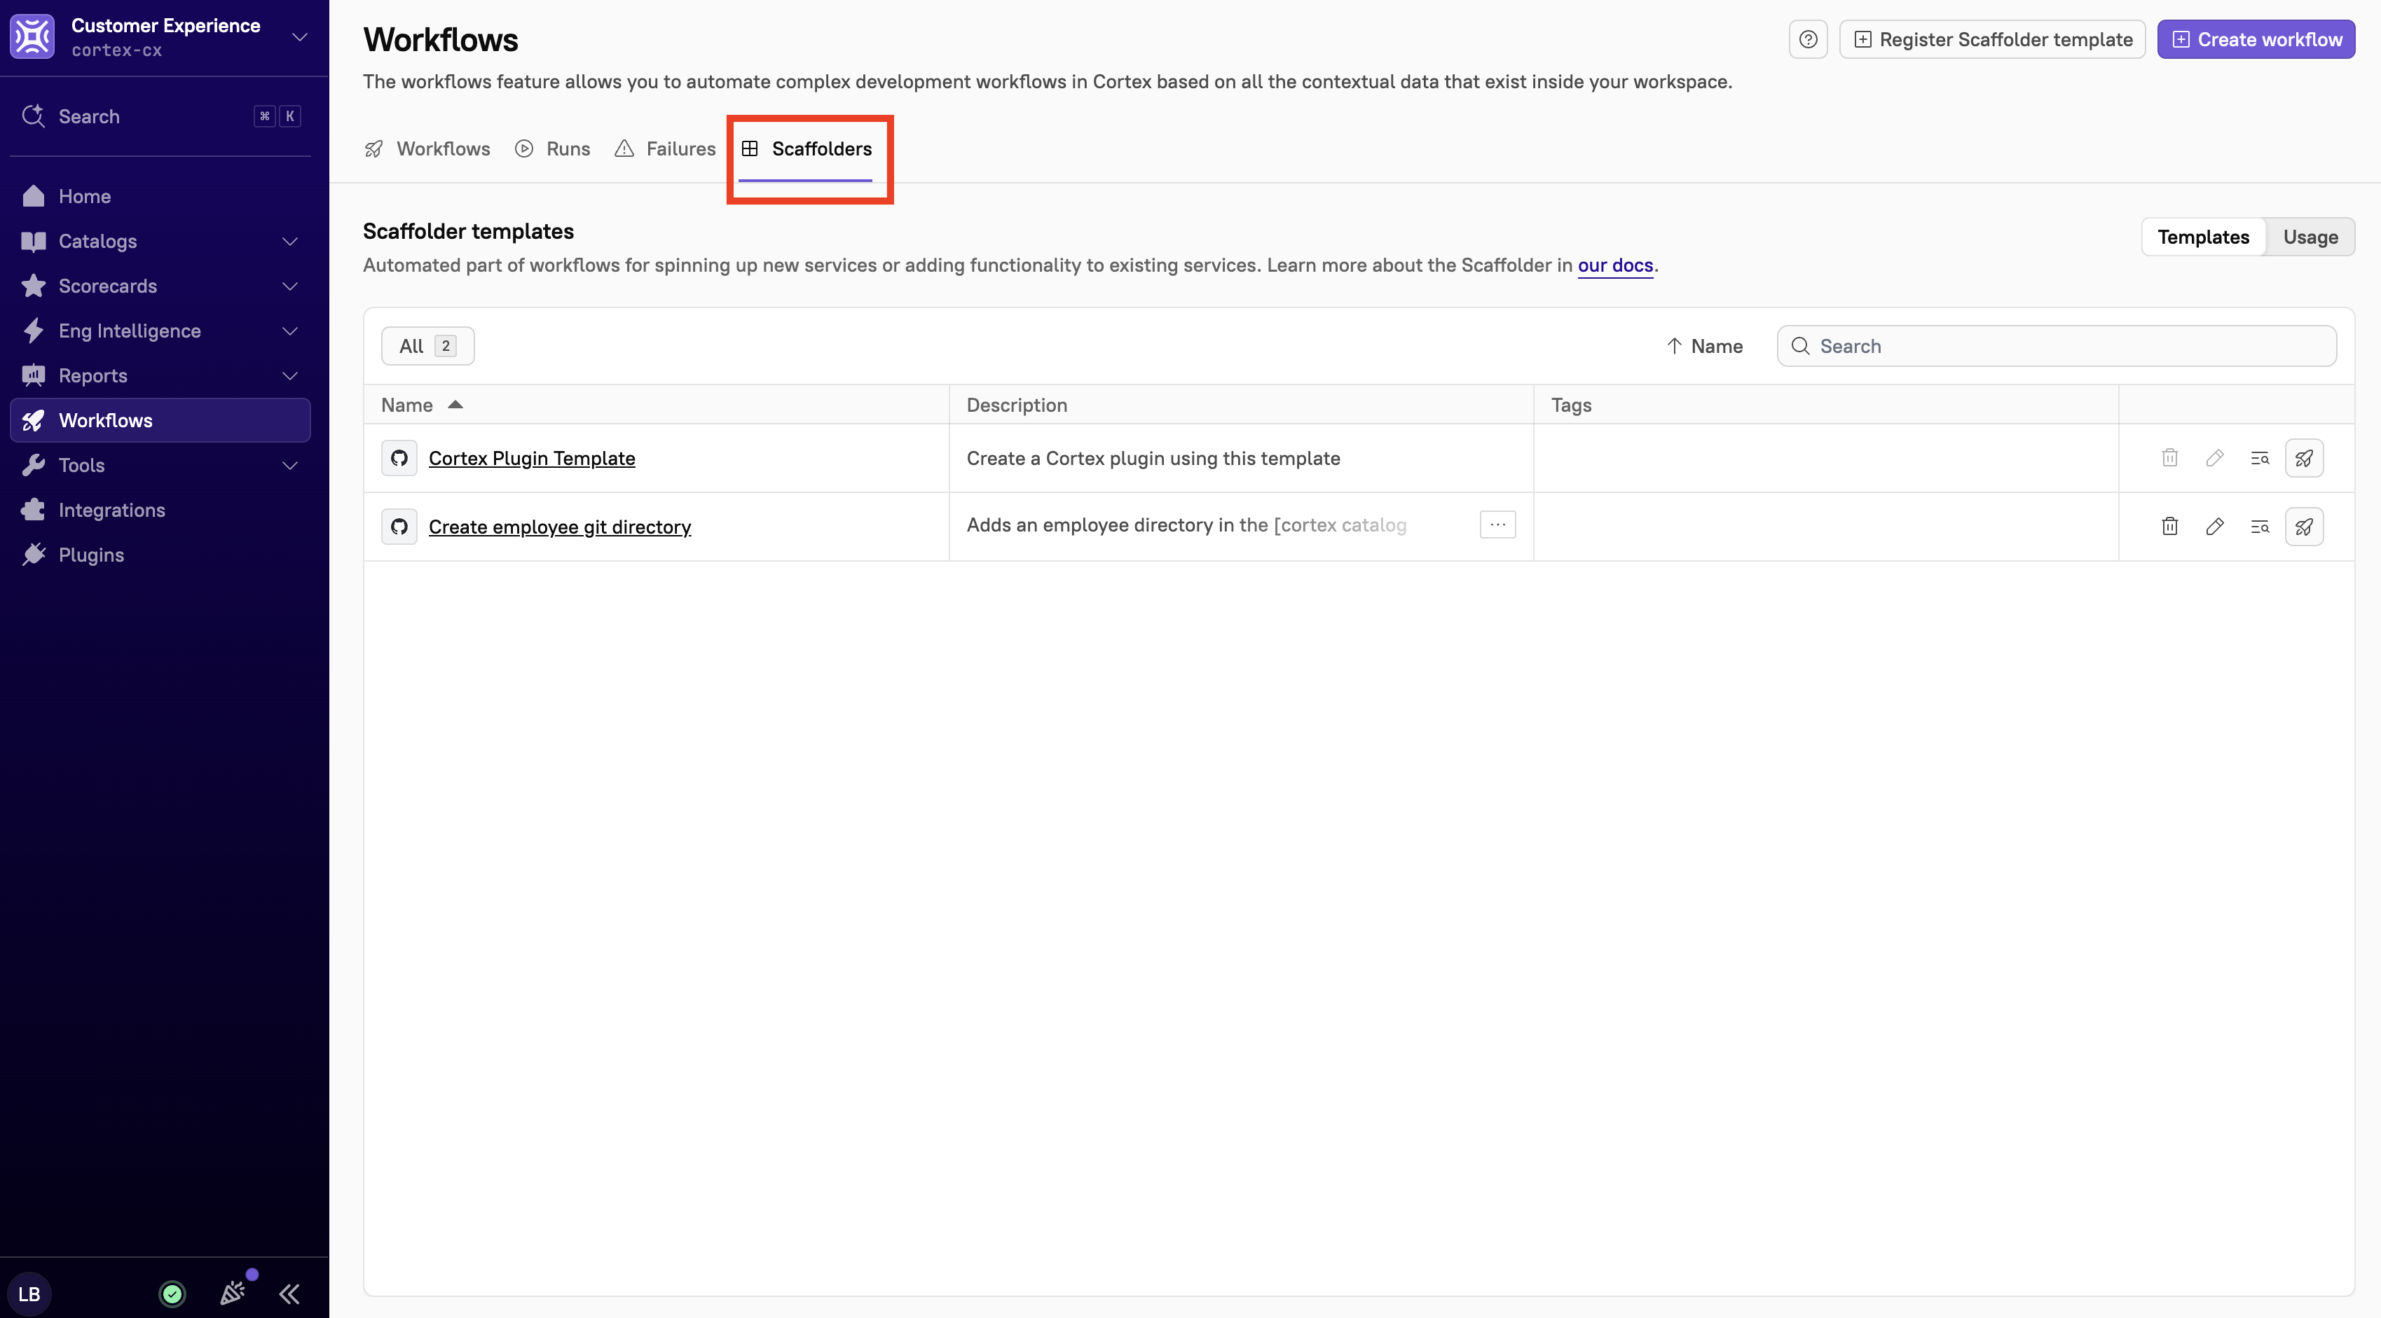Image resolution: width=2381 pixels, height=1318 pixels.
Task: Click the green status check icon
Action: pos(172,1294)
